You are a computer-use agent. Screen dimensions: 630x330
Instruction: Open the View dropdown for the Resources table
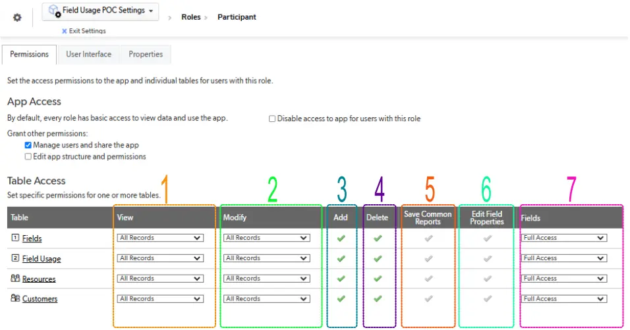160,279
